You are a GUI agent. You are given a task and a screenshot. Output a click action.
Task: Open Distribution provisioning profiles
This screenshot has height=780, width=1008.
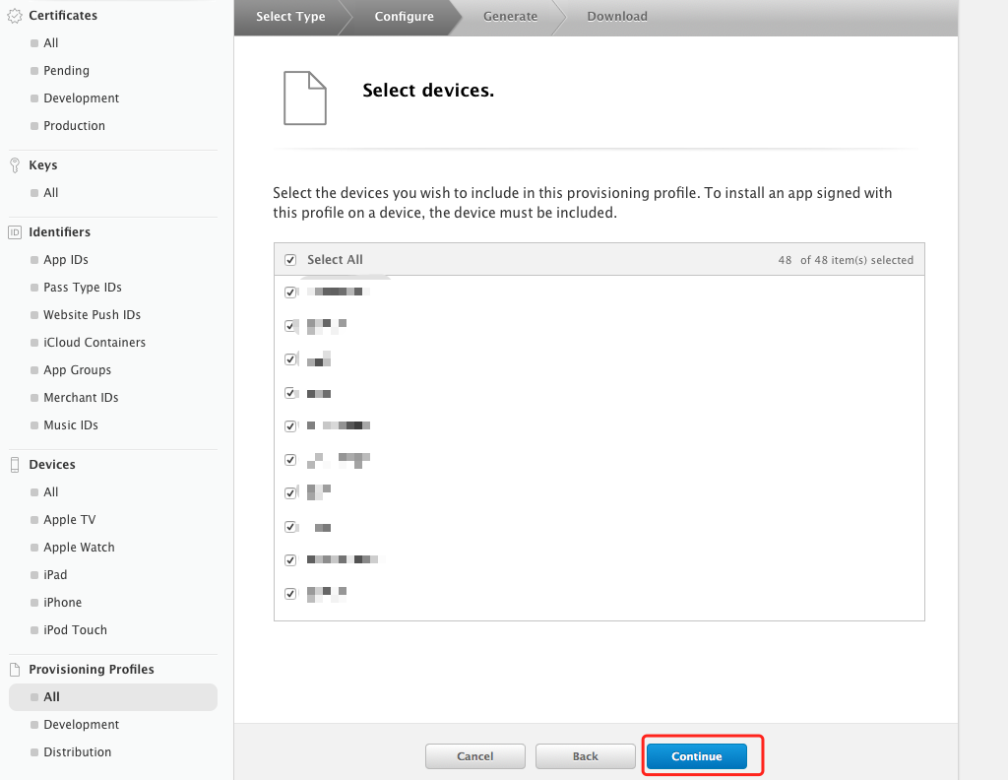[77, 752]
